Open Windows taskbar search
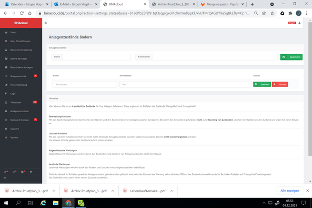This screenshot has height=208, width=312. coord(18,203)
